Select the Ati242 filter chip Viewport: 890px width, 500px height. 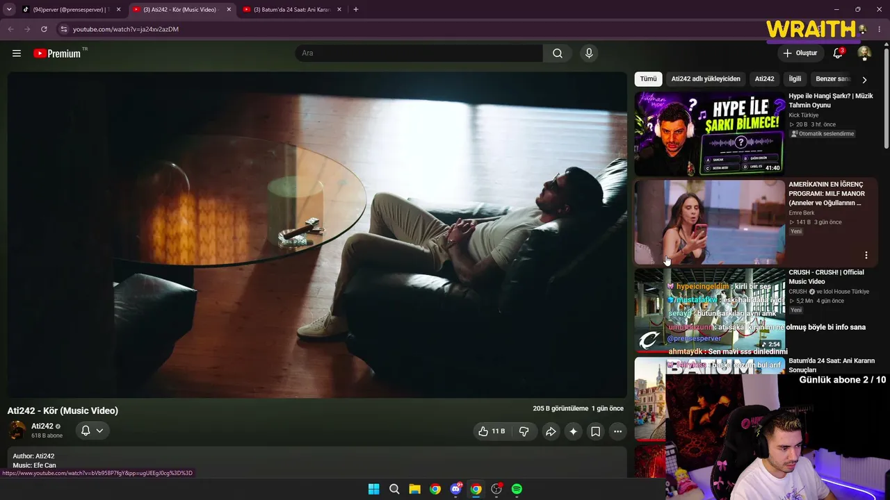pos(764,79)
